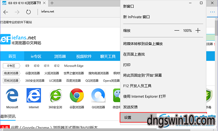Screen dimensions: 218x131
Task: Click the iefans.net site logo
Action: (21, 39)
